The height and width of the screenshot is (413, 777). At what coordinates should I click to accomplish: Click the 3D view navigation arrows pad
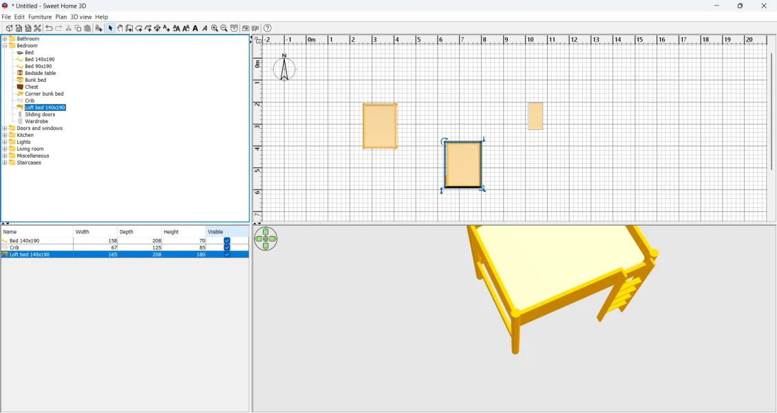pos(266,239)
